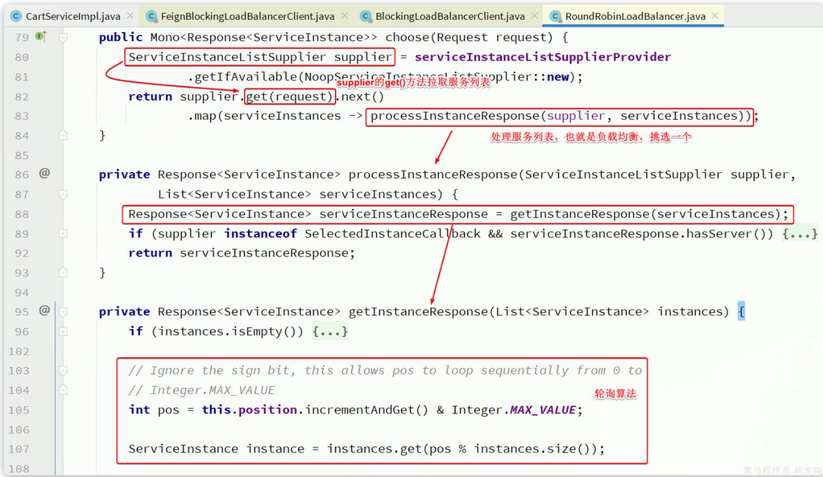823x477 pixels.
Task: Click the class icon of CartServiceImpl.java tab
Action: (x=16, y=16)
